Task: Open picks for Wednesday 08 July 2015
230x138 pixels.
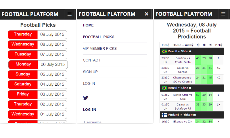Action: click(37, 45)
